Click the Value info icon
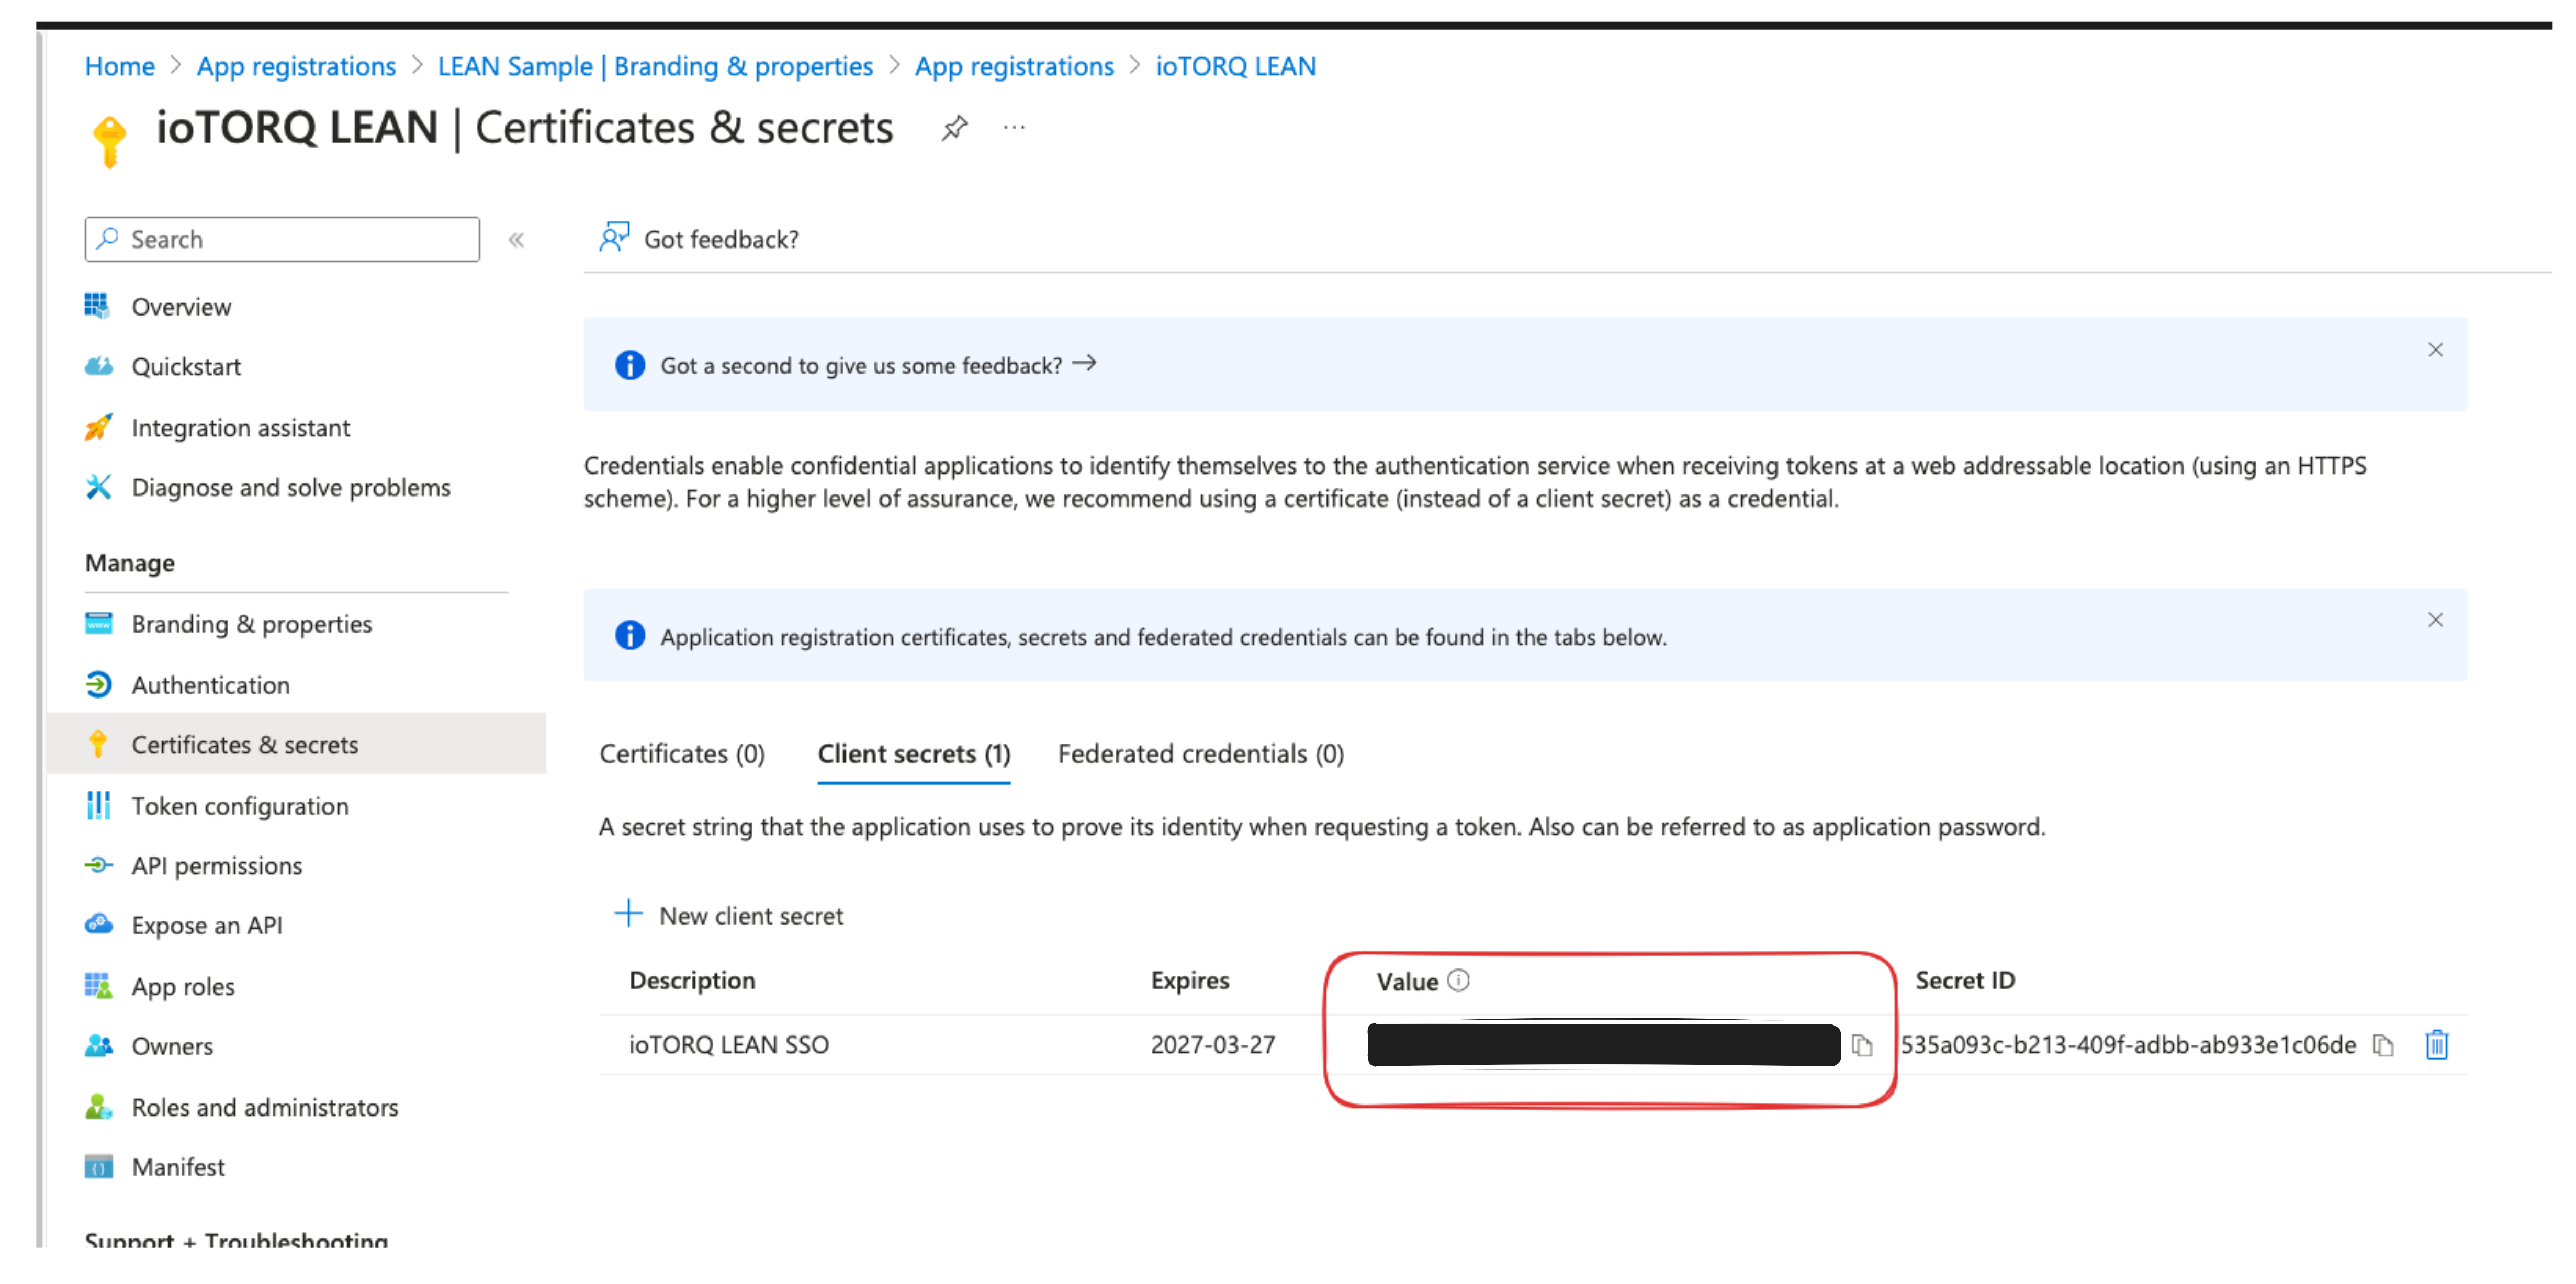The width and height of the screenshot is (2576, 1284). pos(1459,981)
